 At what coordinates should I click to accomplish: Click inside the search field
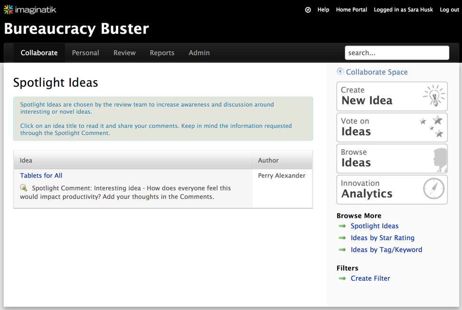point(396,53)
